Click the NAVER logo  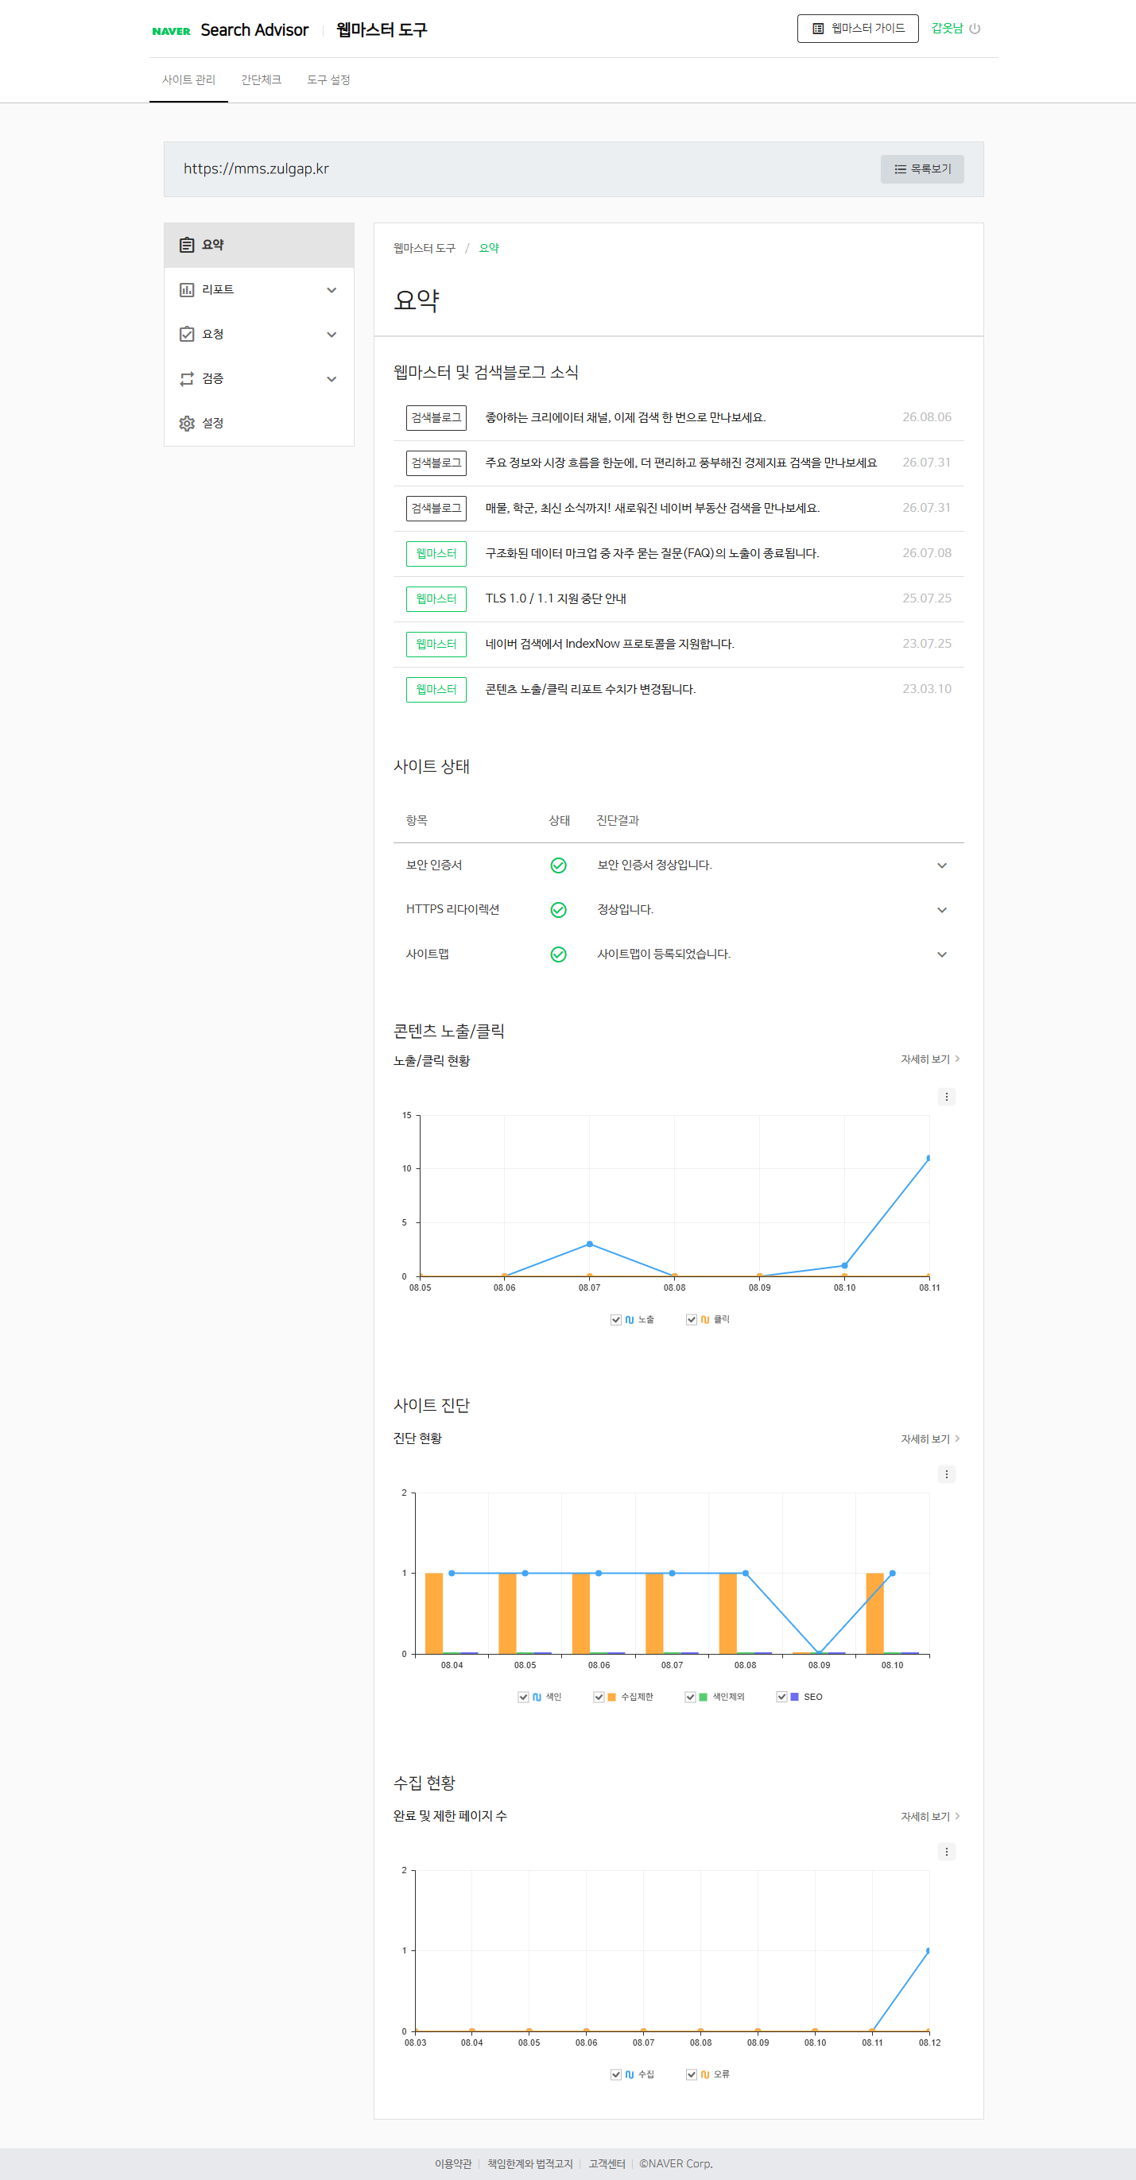tap(171, 31)
